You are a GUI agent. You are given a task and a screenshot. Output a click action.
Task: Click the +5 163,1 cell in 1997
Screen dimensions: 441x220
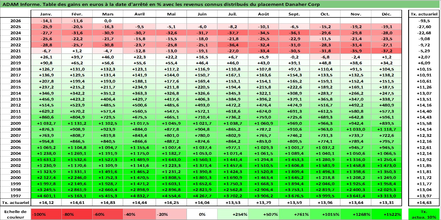77,196
